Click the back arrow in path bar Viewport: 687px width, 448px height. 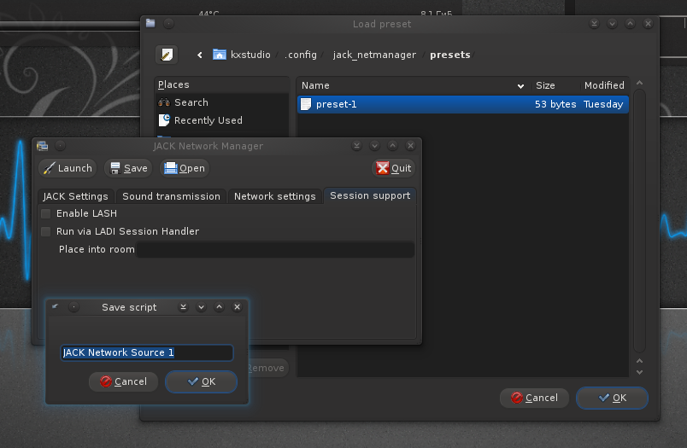[200, 55]
